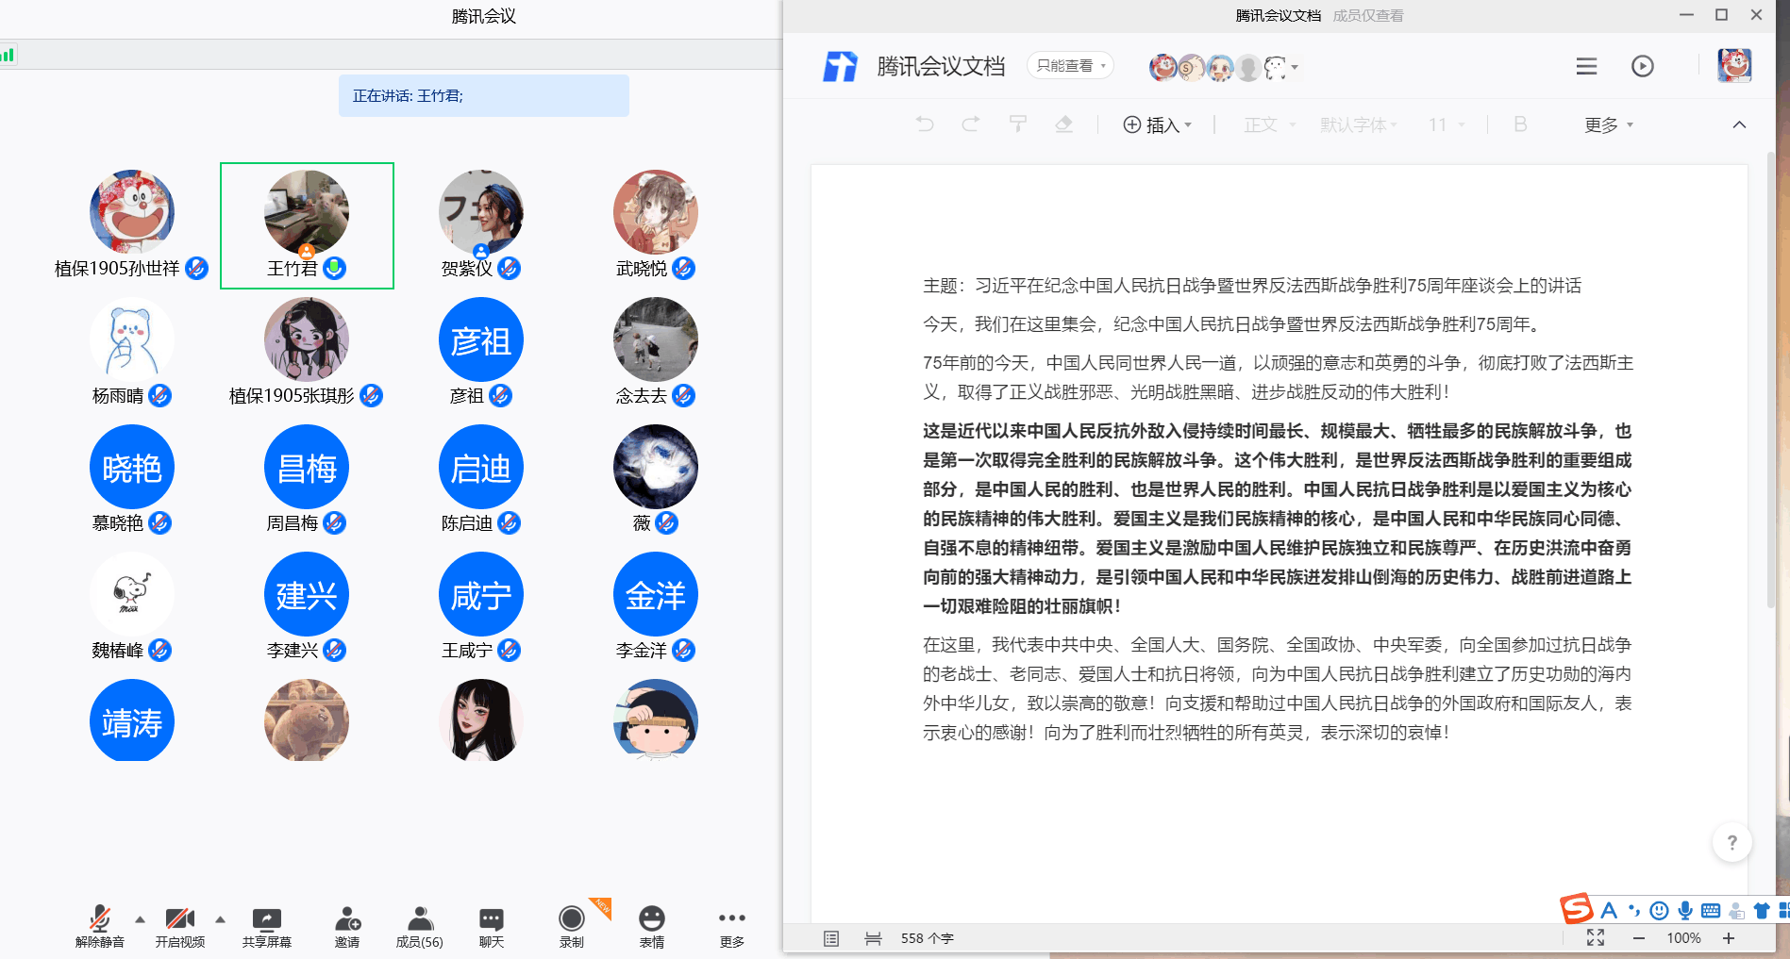Screen dimensions: 1790x959
Task: Start recording with the 录制 icon
Action: point(571,921)
